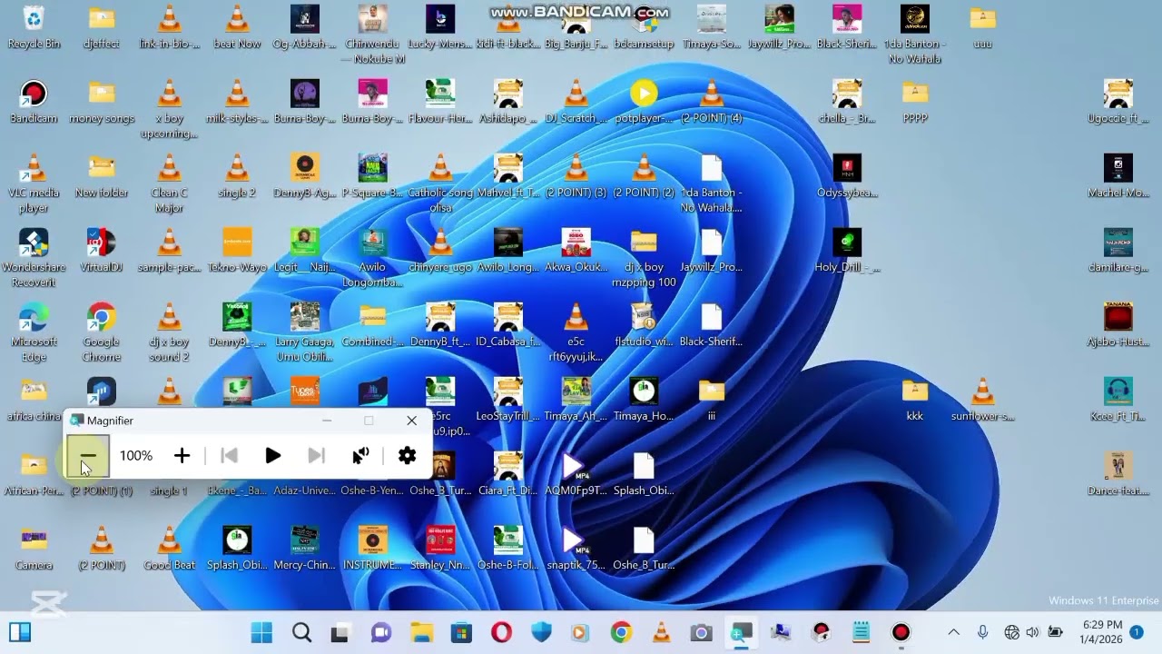Select Microsoft Edge desktop shortcut

pos(34,333)
